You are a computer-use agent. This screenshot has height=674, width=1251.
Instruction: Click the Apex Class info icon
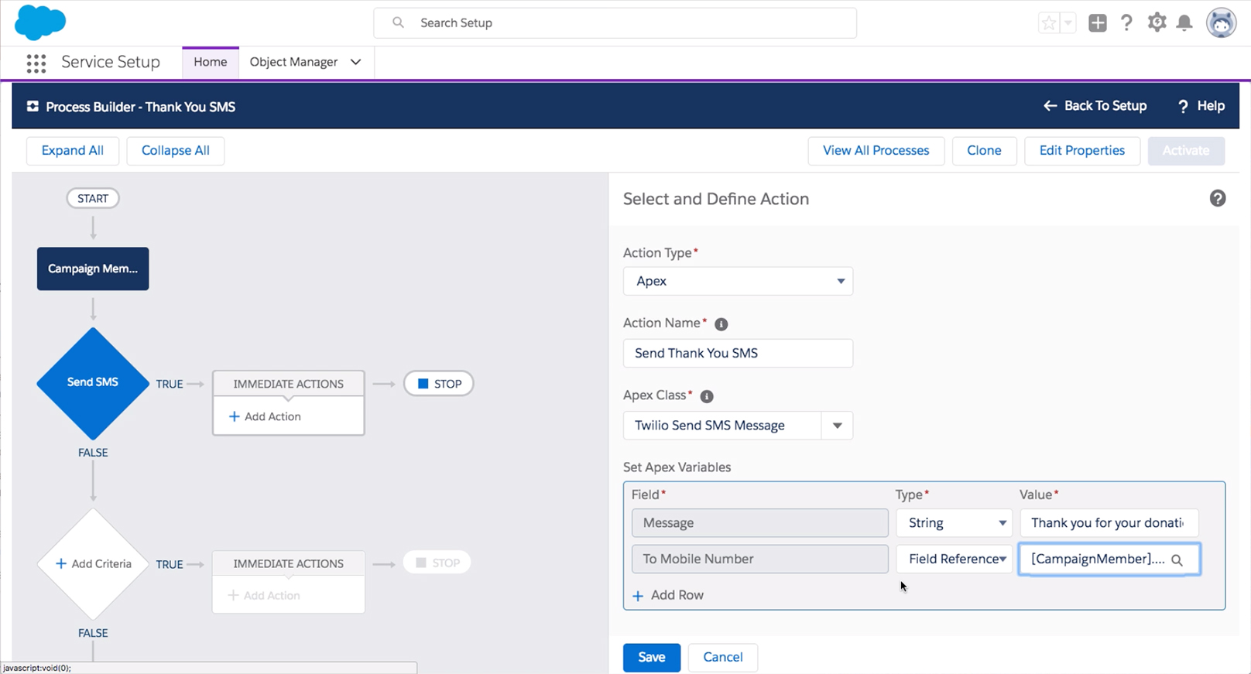pyautogui.click(x=707, y=396)
